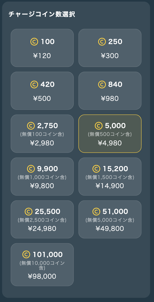Select the 100 coin package for ¥120

(42, 48)
